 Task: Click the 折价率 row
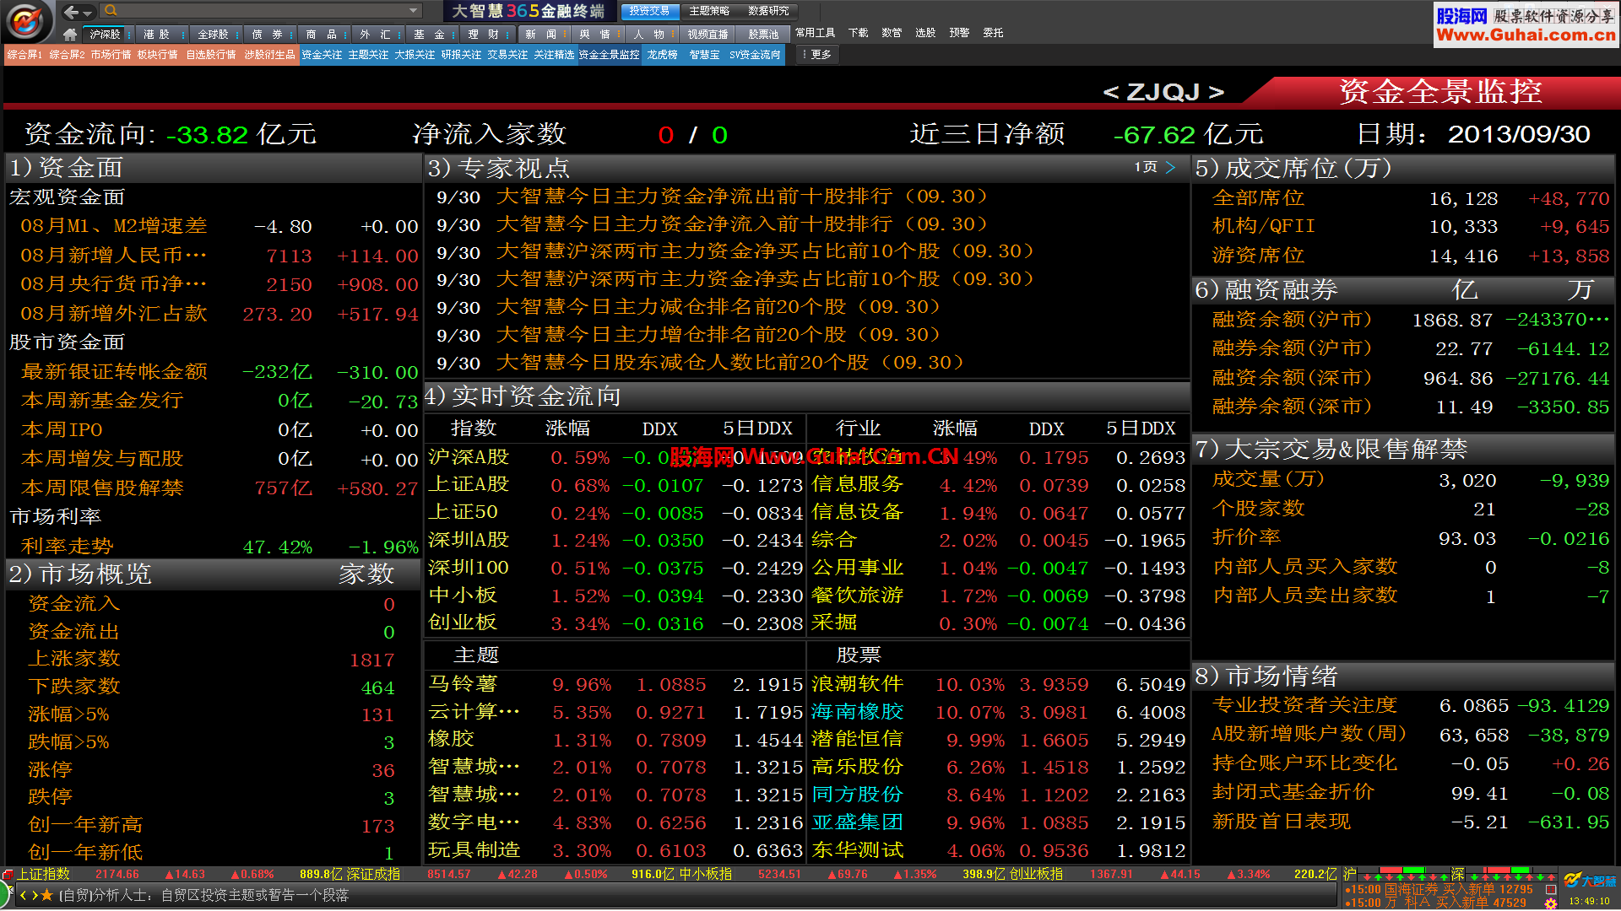(x=1405, y=538)
